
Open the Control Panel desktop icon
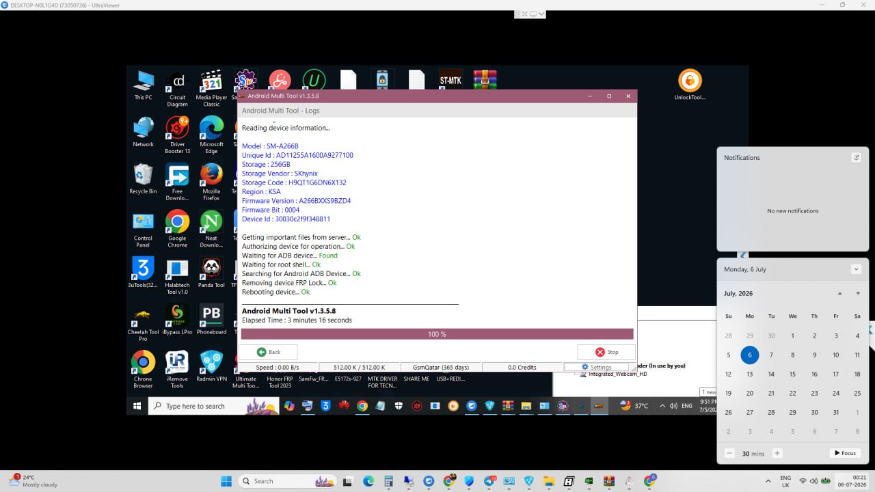point(143,230)
